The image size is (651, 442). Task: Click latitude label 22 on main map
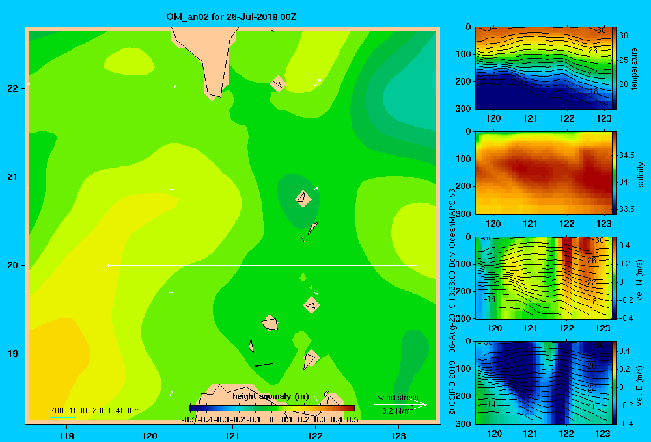[12, 88]
